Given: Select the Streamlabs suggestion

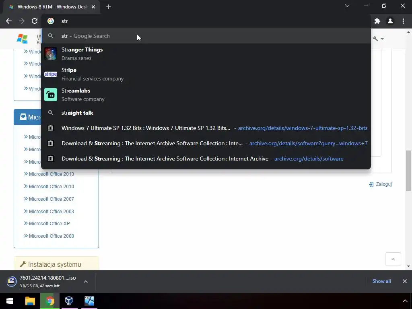Looking at the screenshot, I should pyautogui.click(x=206, y=95).
